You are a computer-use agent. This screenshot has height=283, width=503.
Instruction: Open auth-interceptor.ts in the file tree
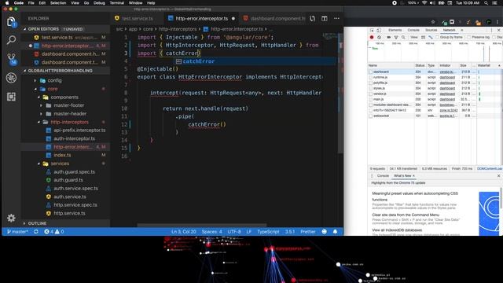coord(75,138)
